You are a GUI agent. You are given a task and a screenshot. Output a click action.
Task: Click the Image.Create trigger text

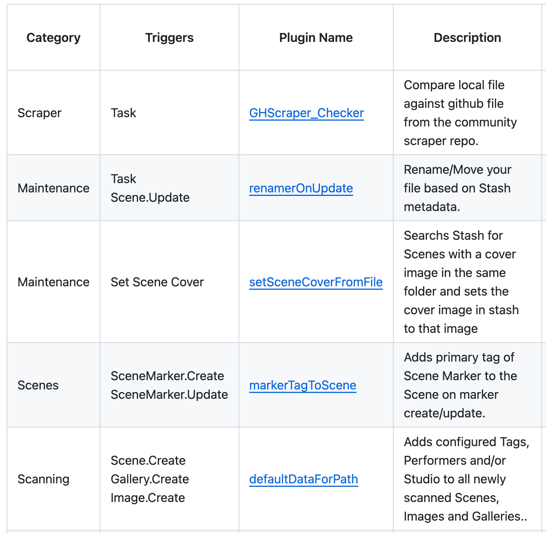(148, 498)
